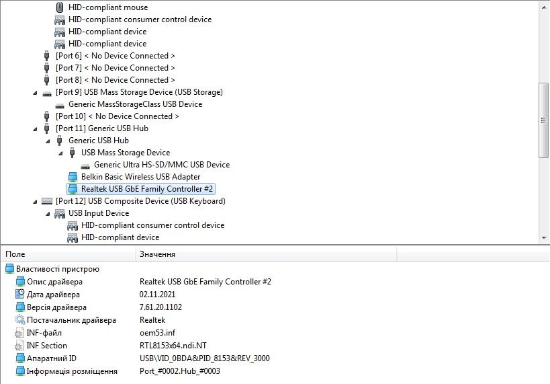The height and width of the screenshot is (384, 550).
Task: Click the Generic Ultra HS-SD/MMC drive icon
Action: 85,166
